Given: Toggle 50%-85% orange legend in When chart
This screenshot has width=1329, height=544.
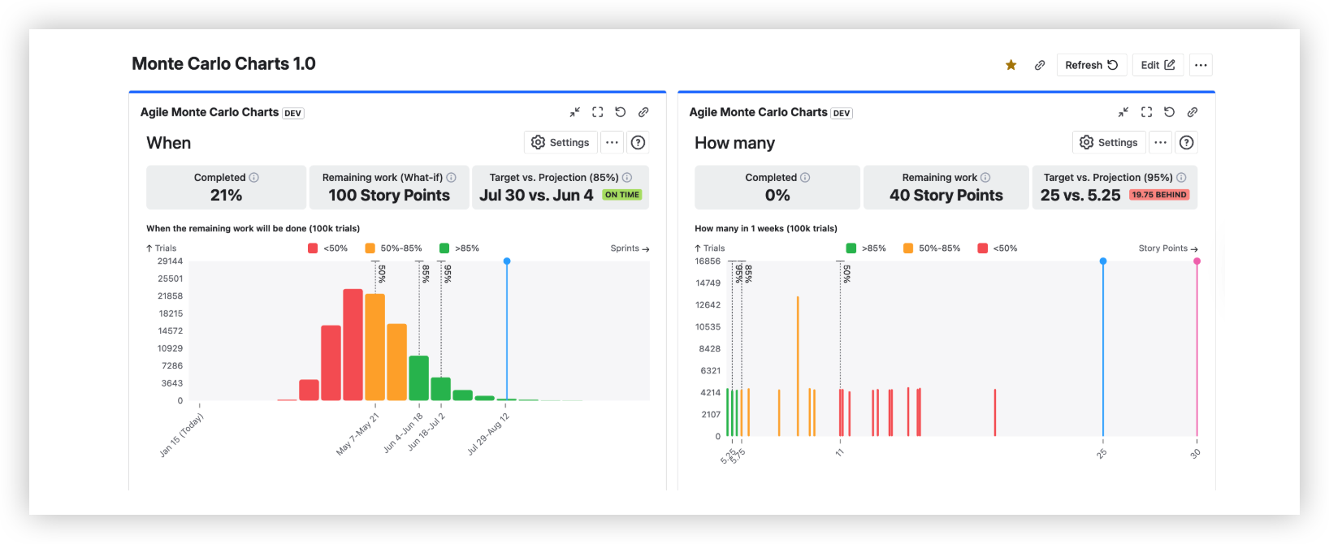Looking at the screenshot, I should click(393, 248).
